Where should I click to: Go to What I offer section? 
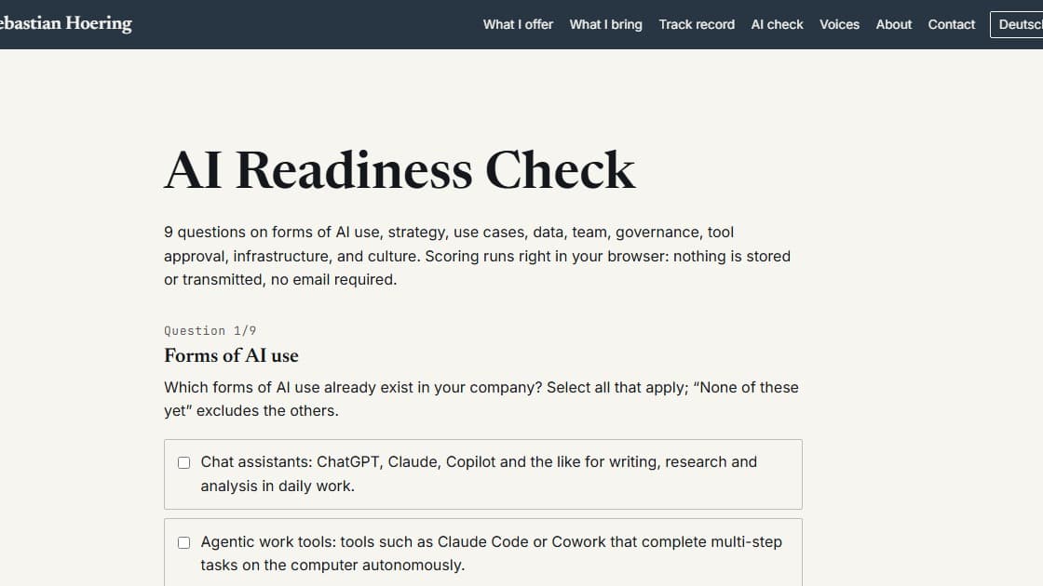click(518, 24)
